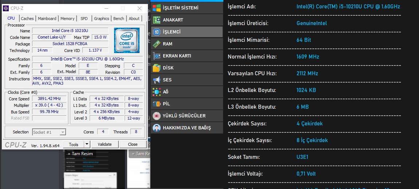Click the Disk folder icon
Viewport: 419px width, 189px height.
point(156,68)
